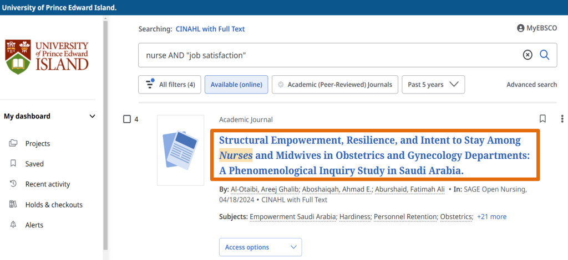Bookmark result 4 using the save icon
Viewport: 568px width, 260px height.
(x=542, y=119)
